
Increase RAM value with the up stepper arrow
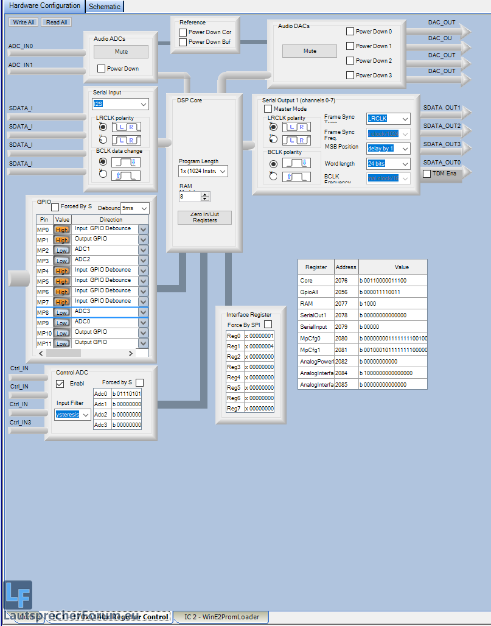tap(204, 194)
